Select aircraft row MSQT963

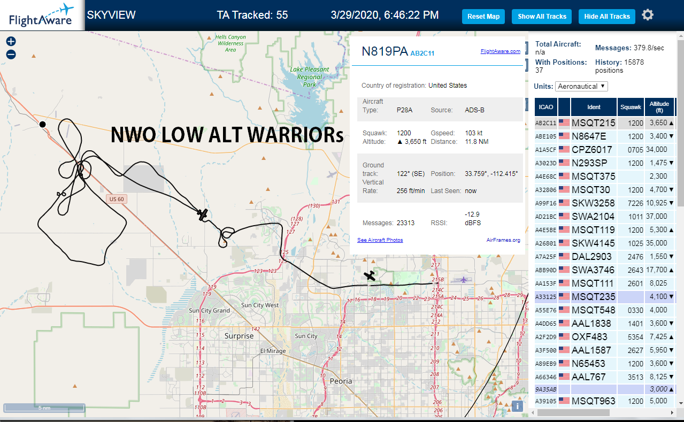(x=605, y=401)
